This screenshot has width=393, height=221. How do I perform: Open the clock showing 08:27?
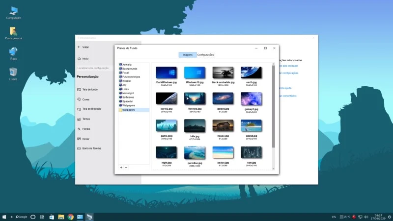378,217
